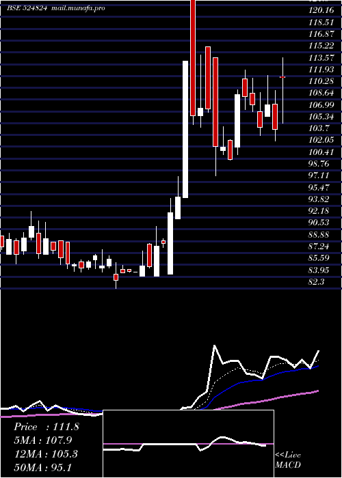Select the 108.64 price axis label
Viewport: 342px width, 478px height.
click(321, 94)
